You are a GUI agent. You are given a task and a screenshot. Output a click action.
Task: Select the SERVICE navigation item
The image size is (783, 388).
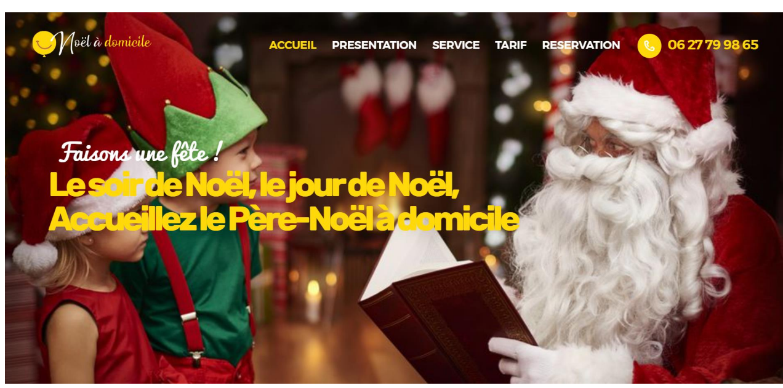(x=456, y=45)
